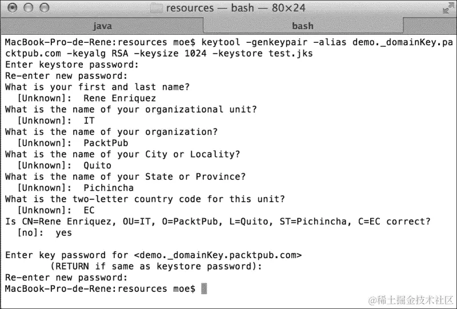The image size is (457, 309).
Task: Click the 'Rene Enriquez' answer text
Action: tap(120, 98)
